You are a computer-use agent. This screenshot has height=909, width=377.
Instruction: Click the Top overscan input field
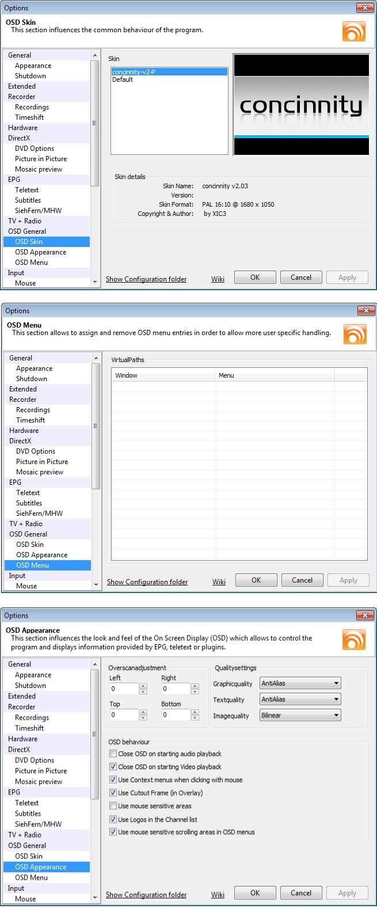(124, 714)
